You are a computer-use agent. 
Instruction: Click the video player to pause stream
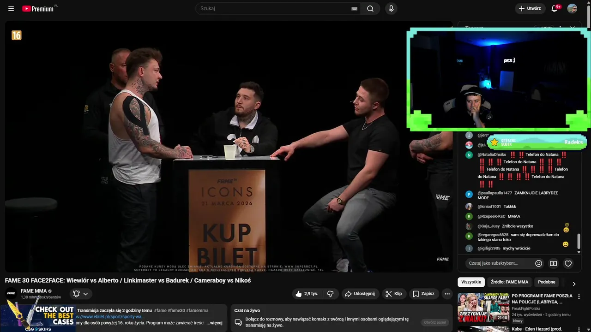pyautogui.click(x=229, y=147)
